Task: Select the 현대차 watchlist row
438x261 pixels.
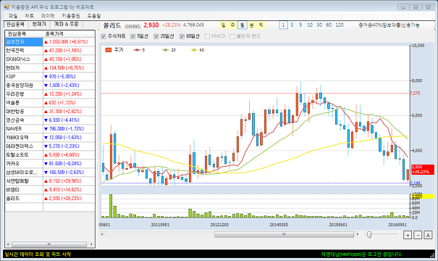Action: (50, 68)
